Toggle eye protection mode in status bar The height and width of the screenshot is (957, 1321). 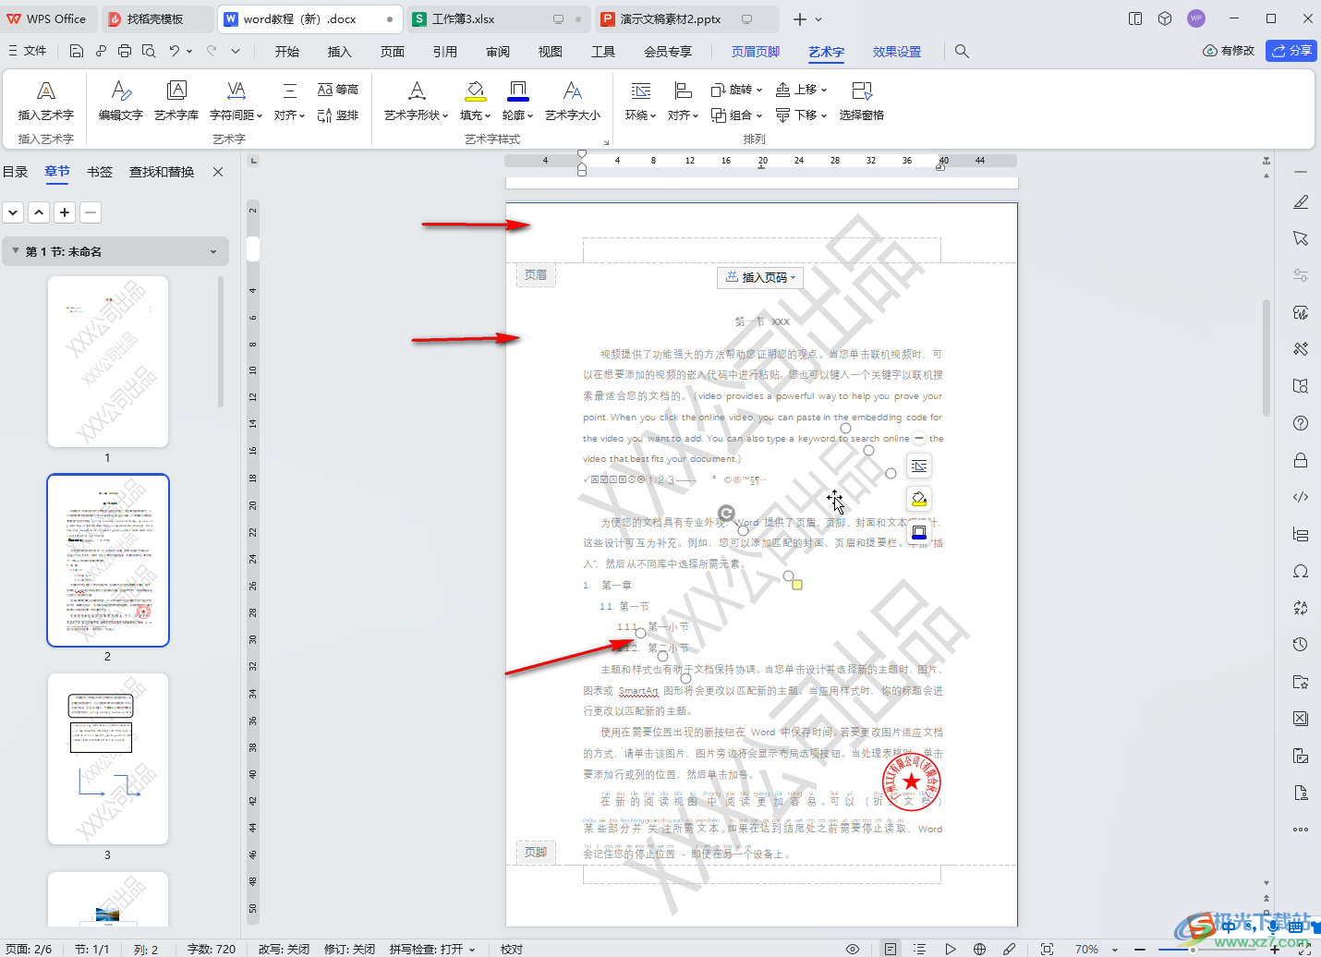tap(853, 949)
